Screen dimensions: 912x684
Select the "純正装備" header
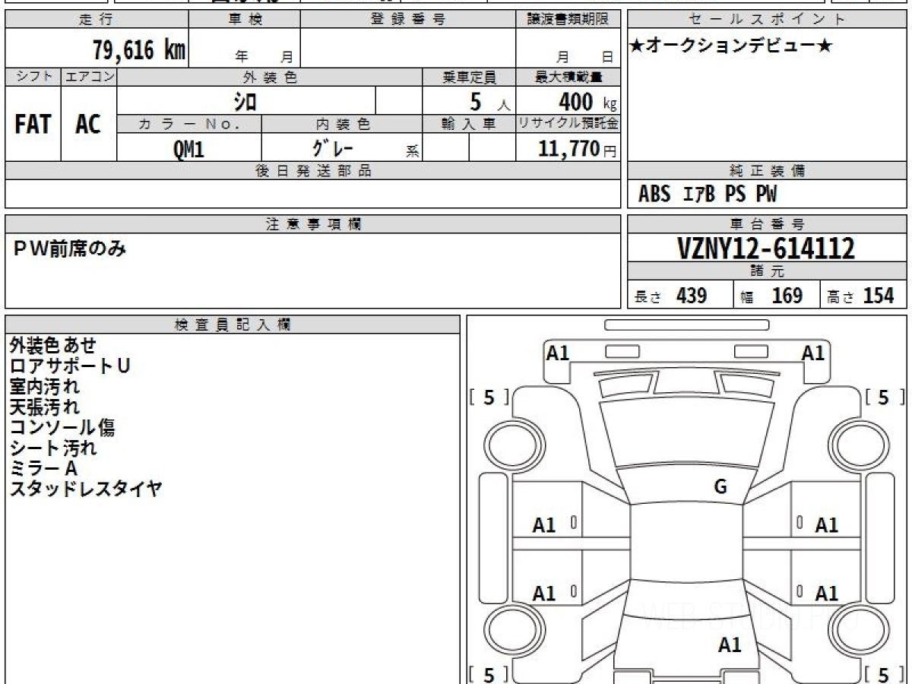point(768,171)
